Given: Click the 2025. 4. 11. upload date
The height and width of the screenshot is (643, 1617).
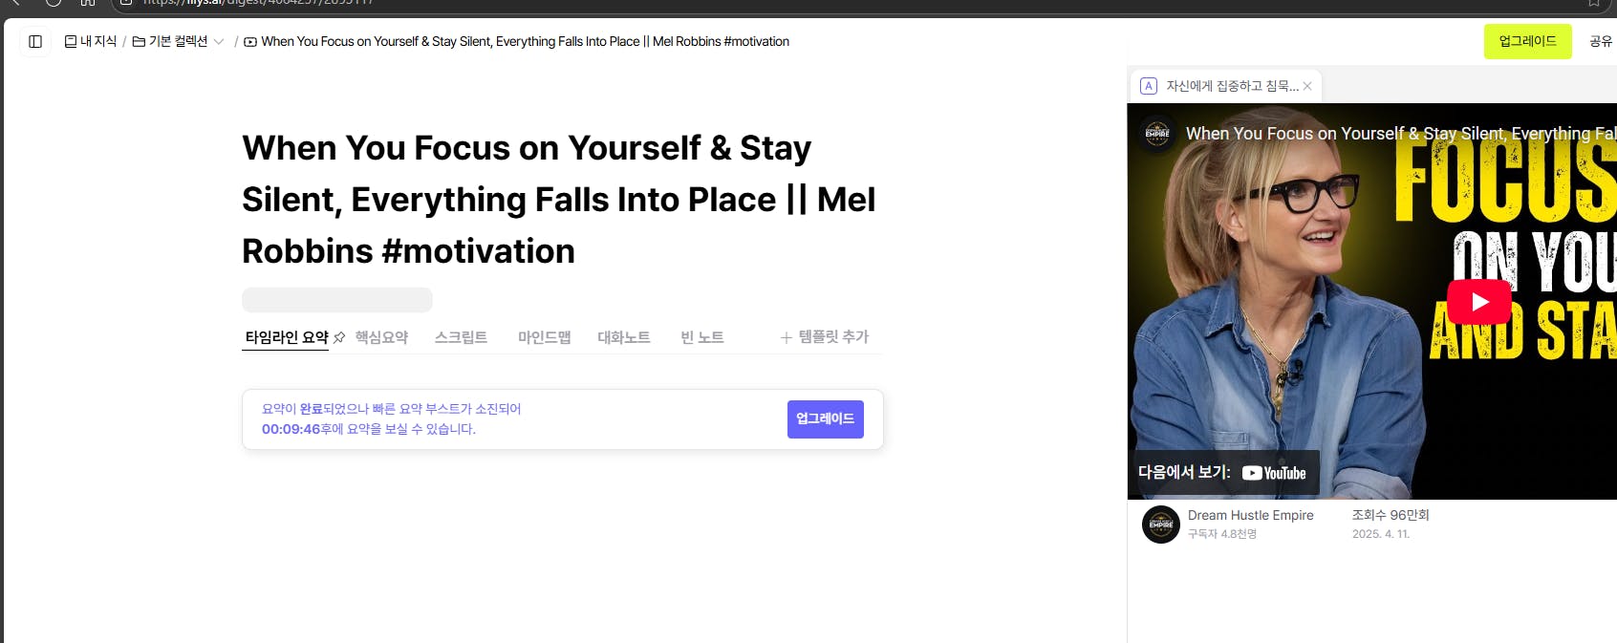Looking at the screenshot, I should click(x=1381, y=534).
